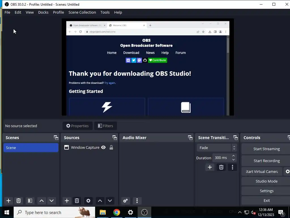Add a scene transition with plus icon
This screenshot has width=290, height=218.
coord(210,167)
